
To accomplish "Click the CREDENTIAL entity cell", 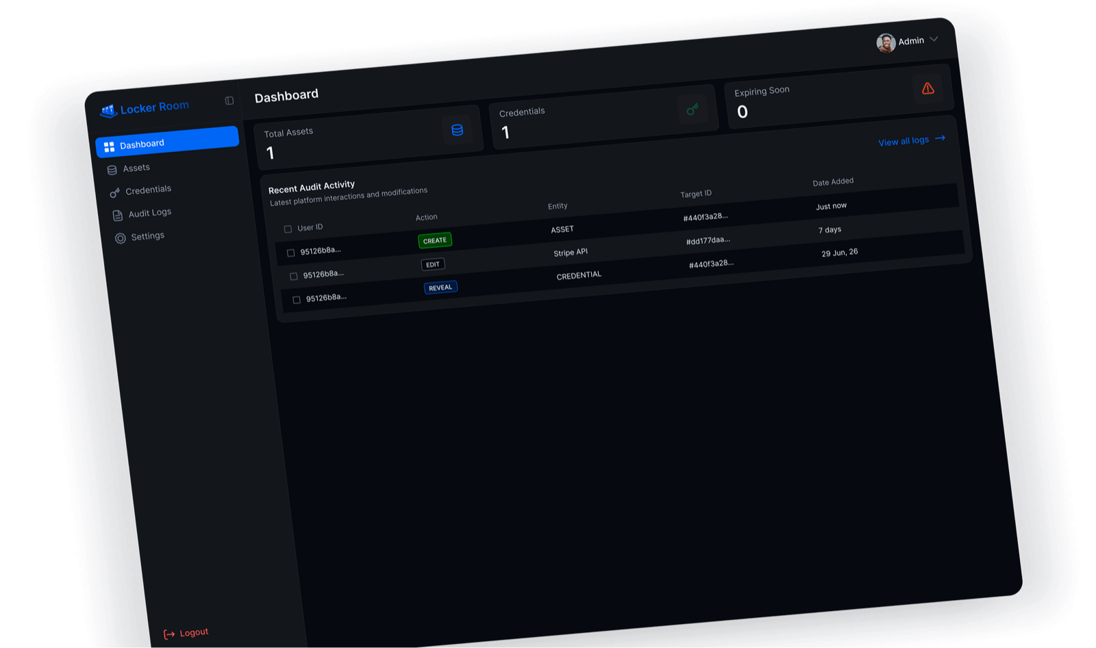I will [579, 275].
